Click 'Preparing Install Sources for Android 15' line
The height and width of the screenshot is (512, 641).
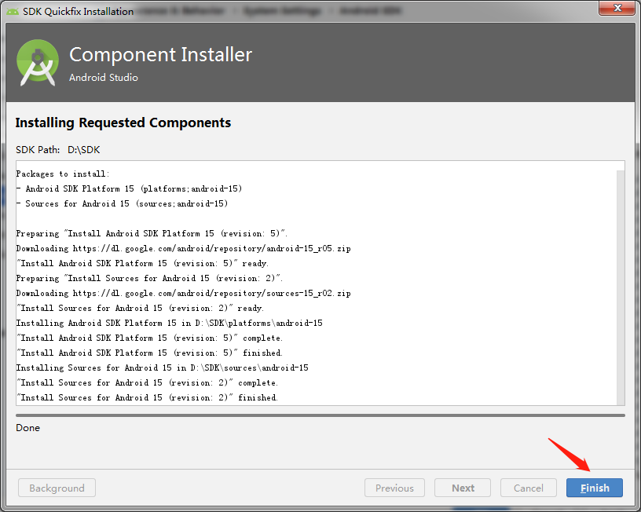pos(149,278)
